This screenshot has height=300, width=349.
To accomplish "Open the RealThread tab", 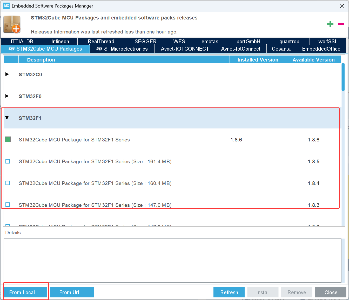I will pyautogui.click(x=101, y=41).
